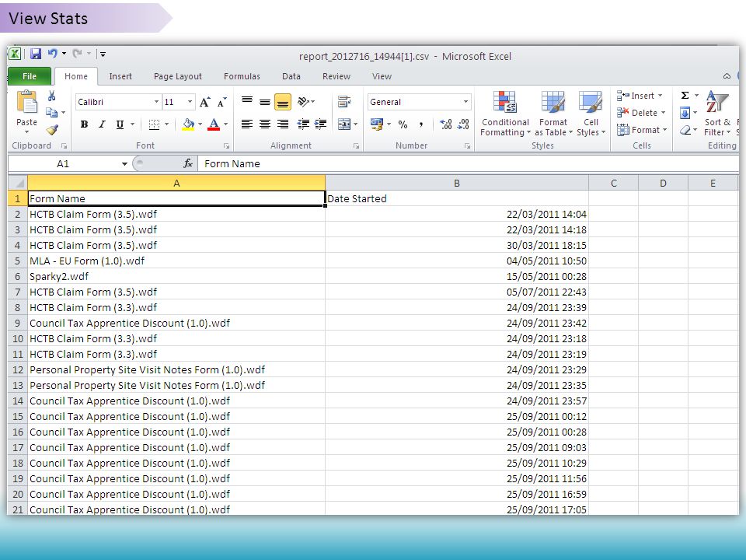Click the AutoSum sigma icon
The height and width of the screenshot is (560, 746).
(685, 95)
